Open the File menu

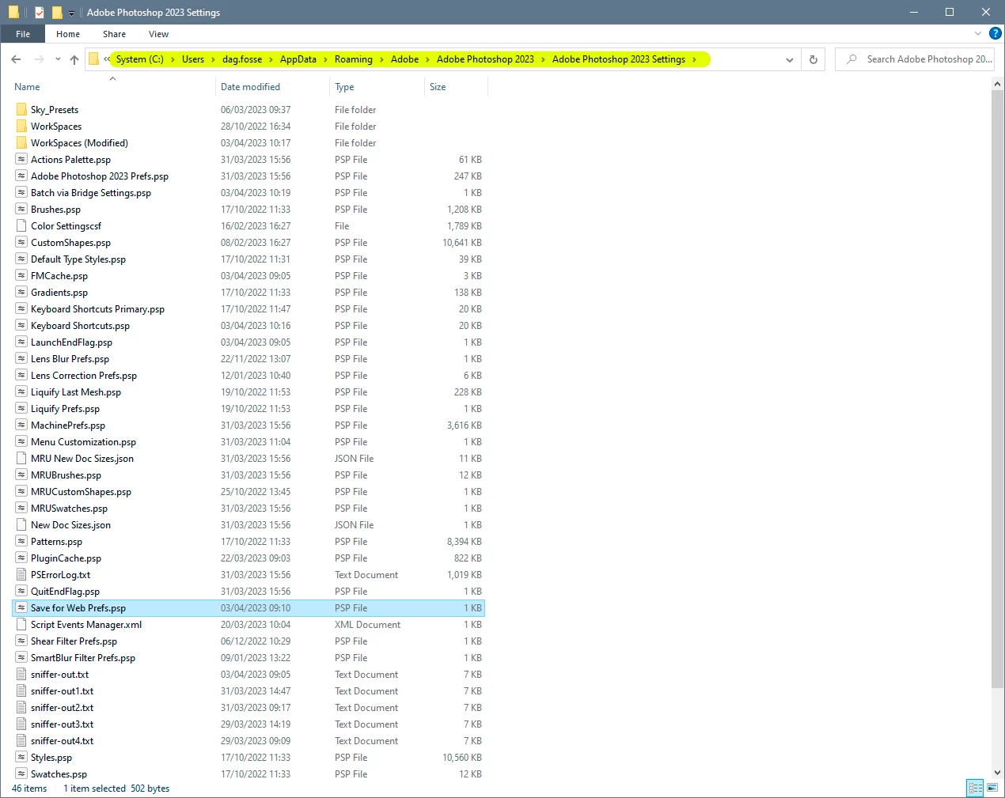(x=23, y=34)
